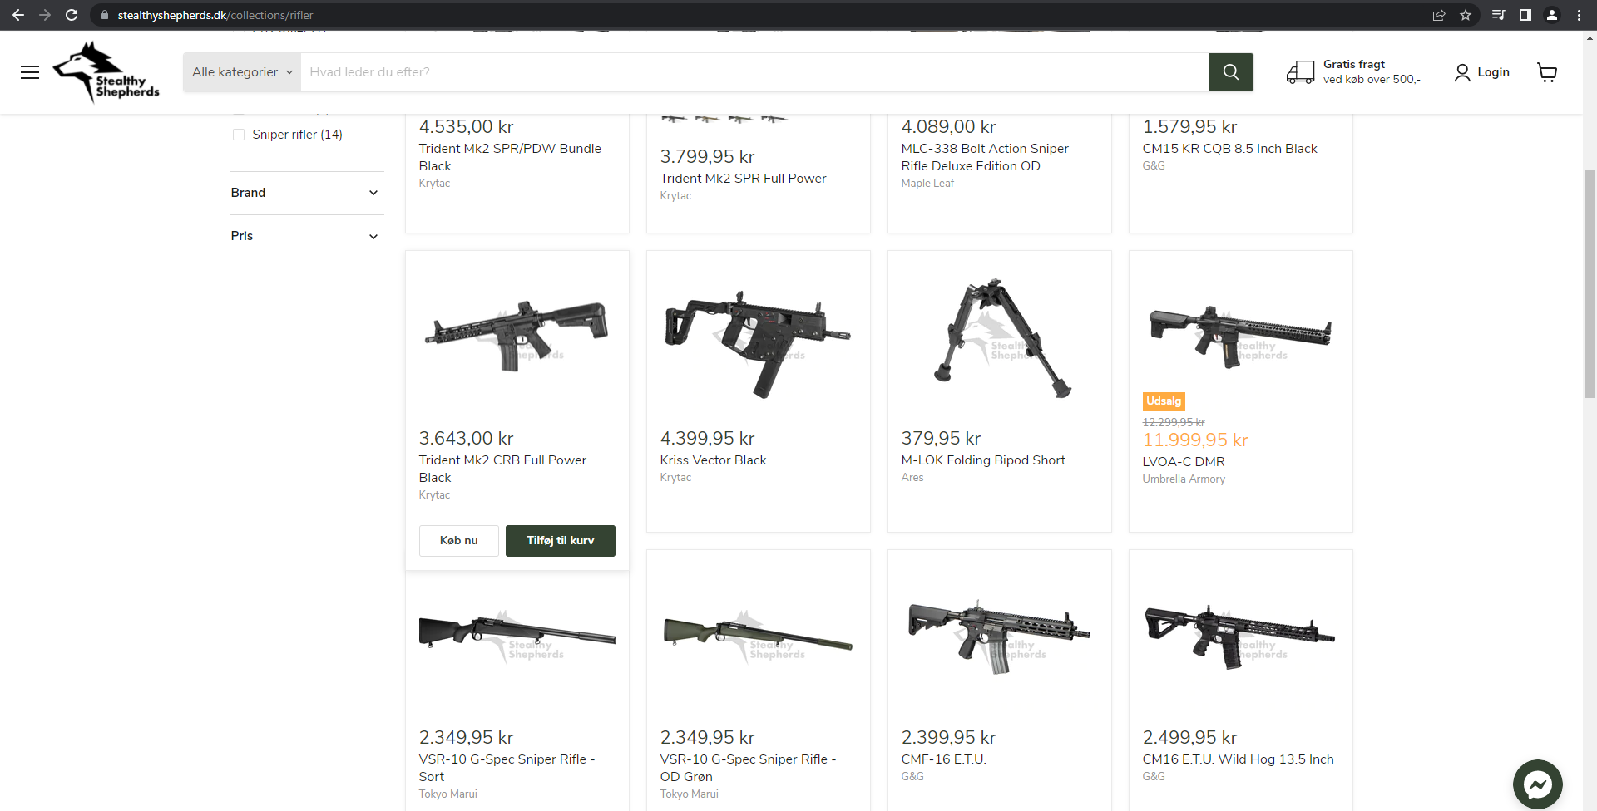Image resolution: width=1597 pixels, height=811 pixels.
Task: Click the page vertical scrollbar thumb
Action: click(x=1590, y=283)
